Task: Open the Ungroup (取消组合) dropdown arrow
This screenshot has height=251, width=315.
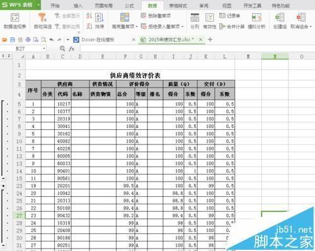Action: tap(311, 26)
